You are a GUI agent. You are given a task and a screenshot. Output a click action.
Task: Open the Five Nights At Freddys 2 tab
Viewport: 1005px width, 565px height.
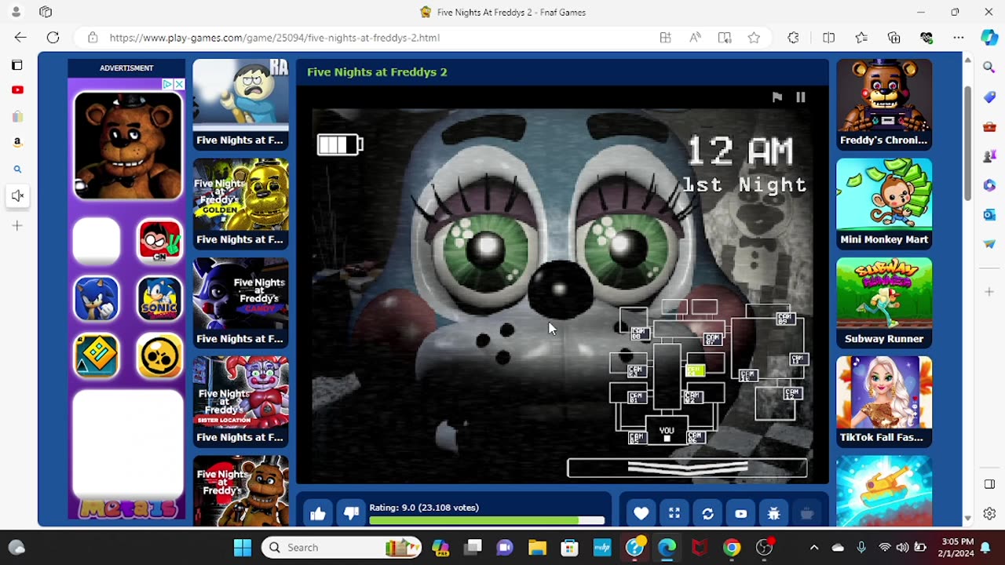coord(502,12)
